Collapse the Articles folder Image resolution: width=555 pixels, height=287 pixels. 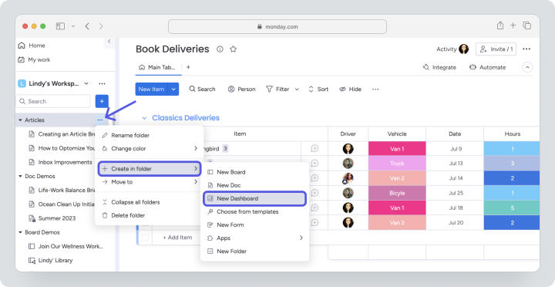(20, 120)
